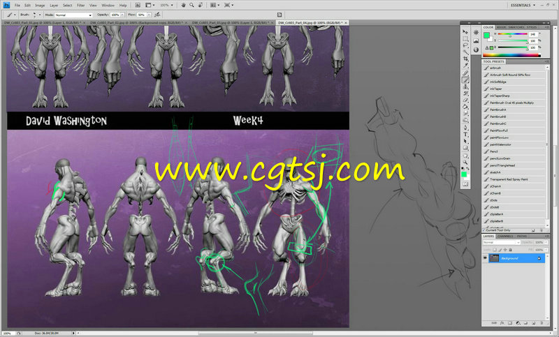The height and width of the screenshot is (337, 559).
Task: Open the Opacity slider dropdown in options bar
Action: (x=122, y=15)
